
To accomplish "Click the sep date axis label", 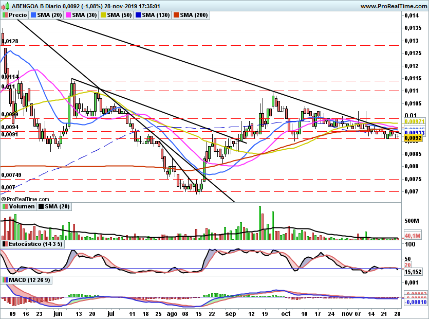I will click(231, 314).
